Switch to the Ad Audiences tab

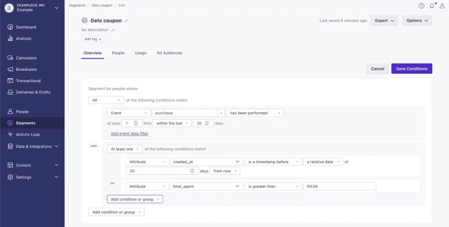click(169, 53)
